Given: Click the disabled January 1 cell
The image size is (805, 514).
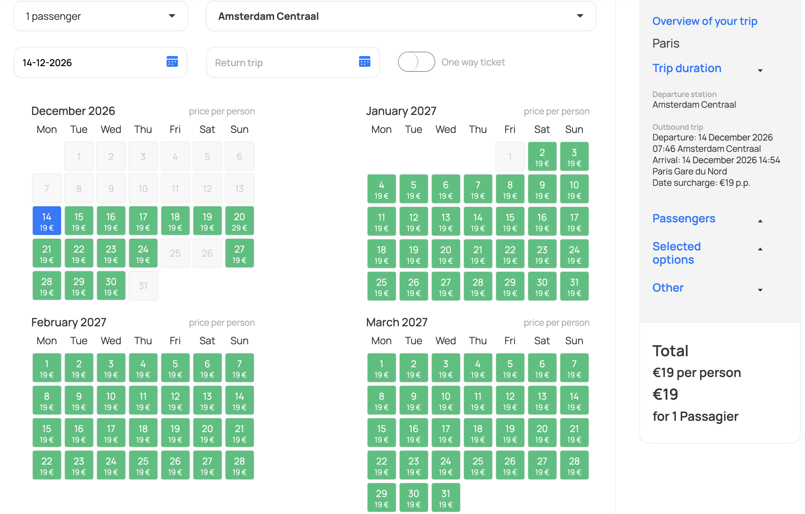Looking at the screenshot, I should click(x=510, y=157).
